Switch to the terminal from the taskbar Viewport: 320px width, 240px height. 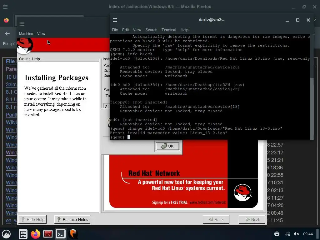pyautogui.click(x=60, y=234)
